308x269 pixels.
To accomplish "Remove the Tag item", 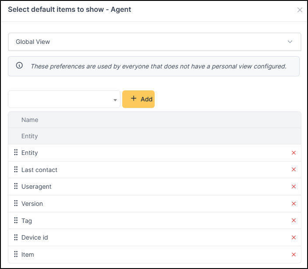I will [294, 221].
